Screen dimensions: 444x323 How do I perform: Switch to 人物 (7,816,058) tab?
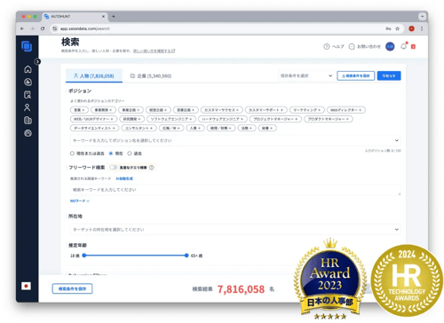94,76
